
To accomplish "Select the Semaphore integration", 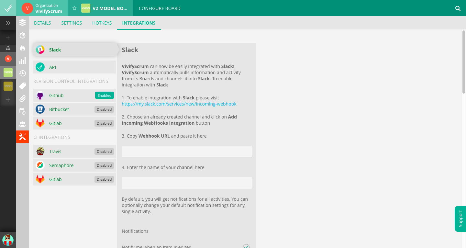I will coord(75,165).
